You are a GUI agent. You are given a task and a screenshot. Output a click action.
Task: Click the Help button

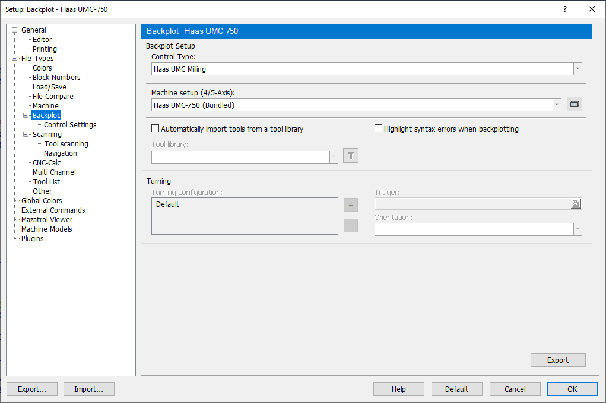tap(398, 389)
